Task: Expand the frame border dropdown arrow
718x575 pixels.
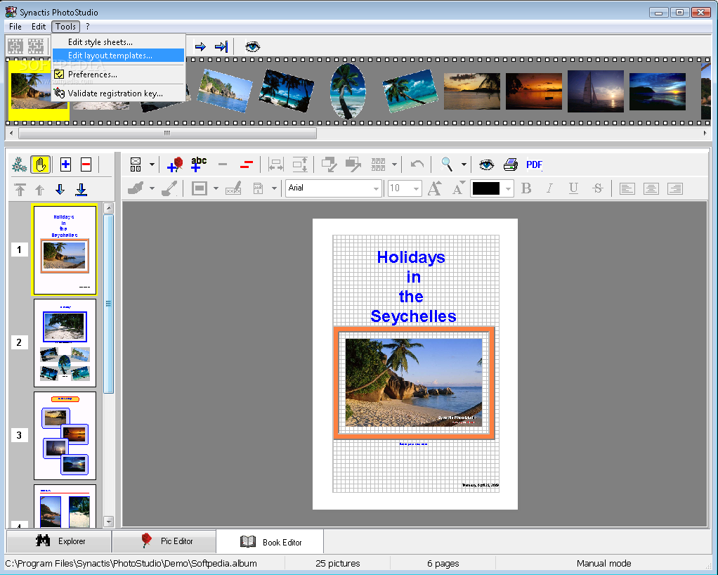Action: tap(216, 188)
